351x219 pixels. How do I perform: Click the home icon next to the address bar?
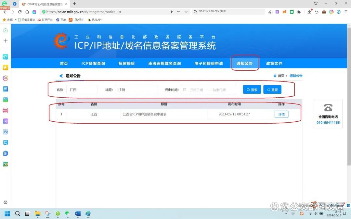tap(27, 12)
